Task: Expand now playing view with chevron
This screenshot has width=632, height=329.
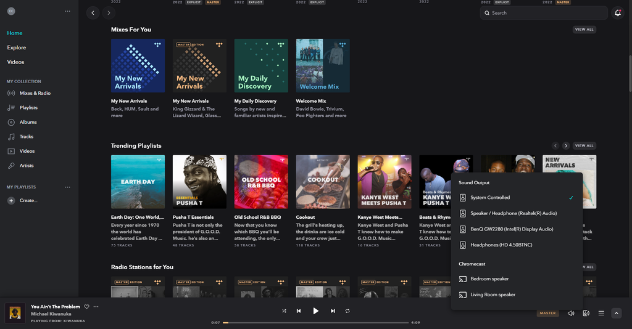Action: [x=617, y=313]
